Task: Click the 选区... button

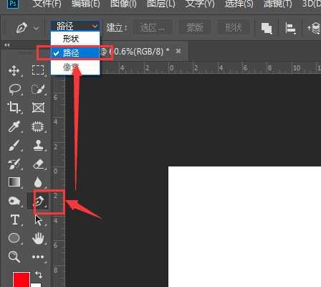Action: pos(152,28)
